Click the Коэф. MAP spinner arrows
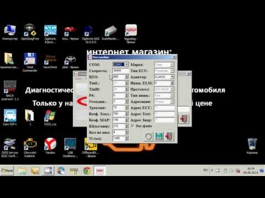This screenshot has height=198, width=265. (x=126, y=120)
